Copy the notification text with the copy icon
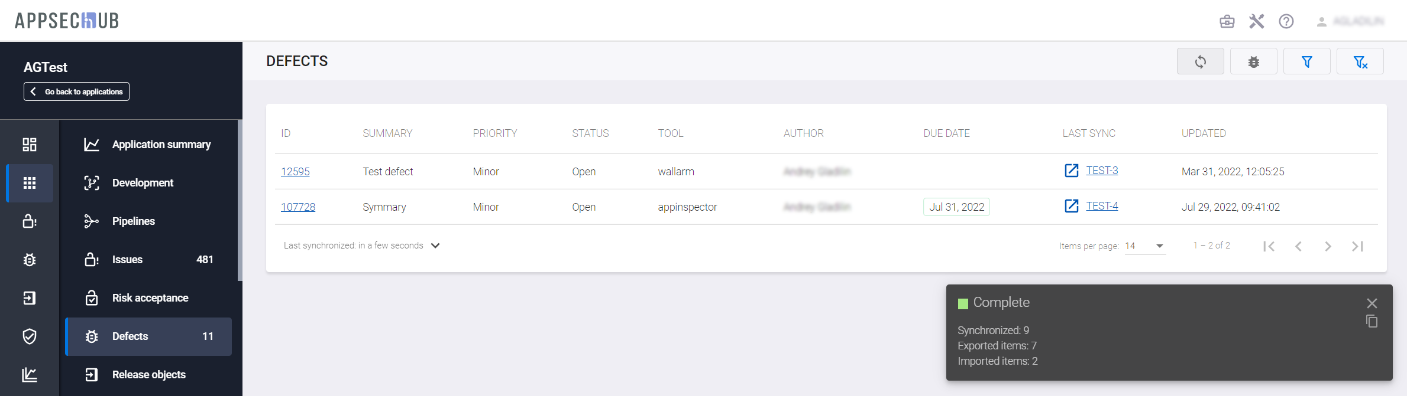 pyautogui.click(x=1372, y=322)
